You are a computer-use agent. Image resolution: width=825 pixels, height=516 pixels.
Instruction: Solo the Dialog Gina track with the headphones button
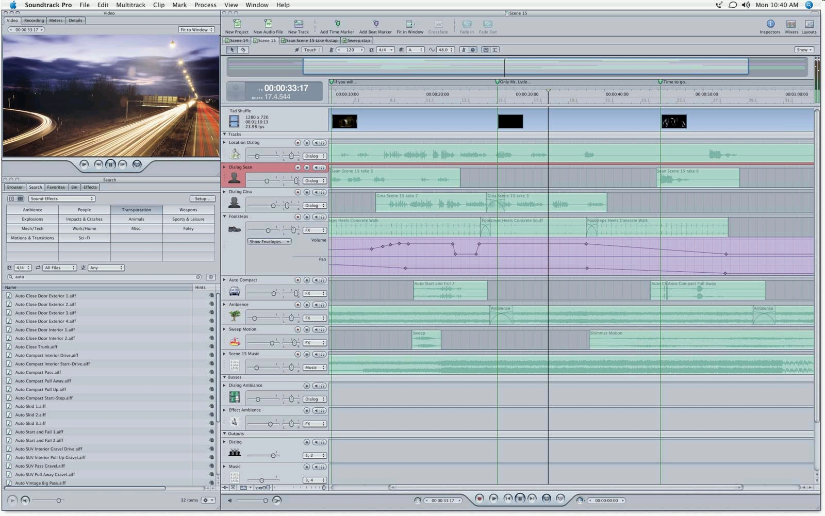click(323, 192)
